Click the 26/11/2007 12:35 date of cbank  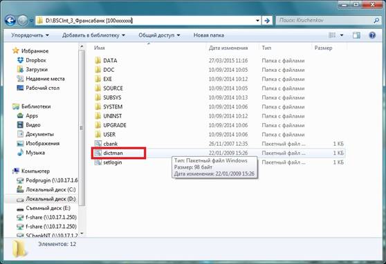pos(228,144)
